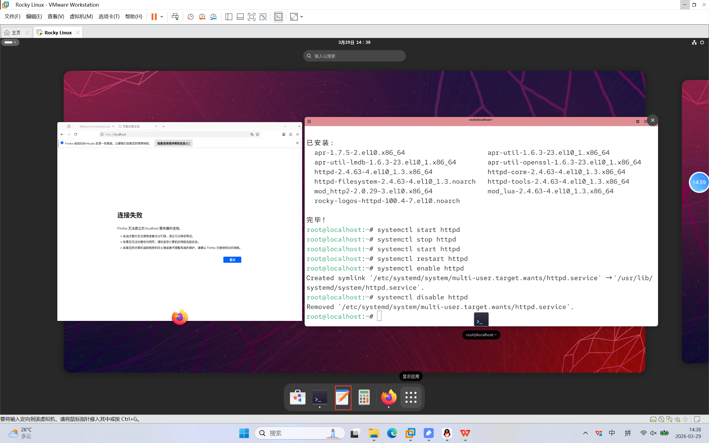Click send Ctrl+Alt+Del icon
This screenshot has height=443, width=709.
click(175, 17)
